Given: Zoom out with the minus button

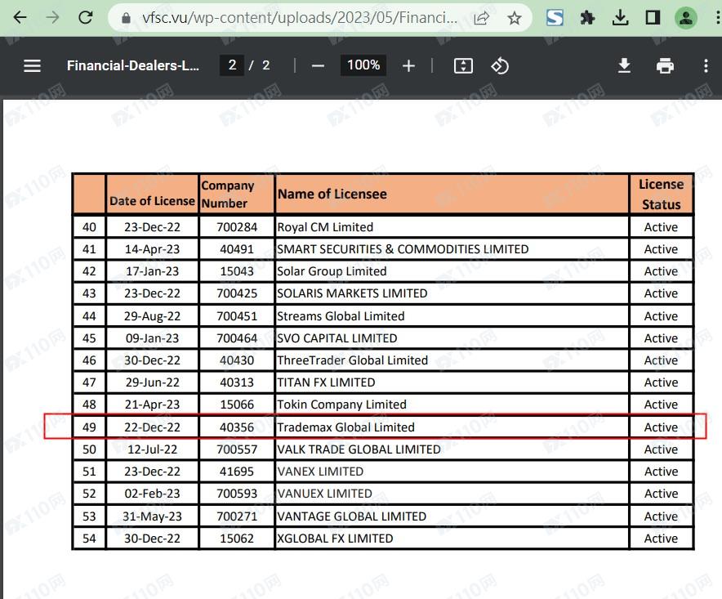Looking at the screenshot, I should pos(319,65).
